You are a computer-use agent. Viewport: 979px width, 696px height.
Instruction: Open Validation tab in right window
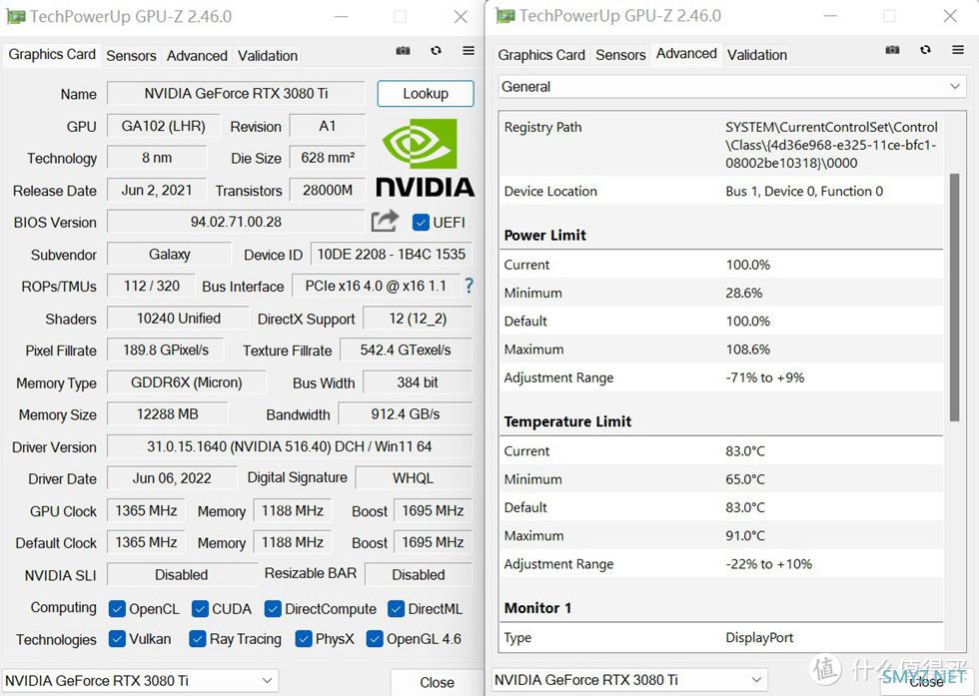[757, 55]
